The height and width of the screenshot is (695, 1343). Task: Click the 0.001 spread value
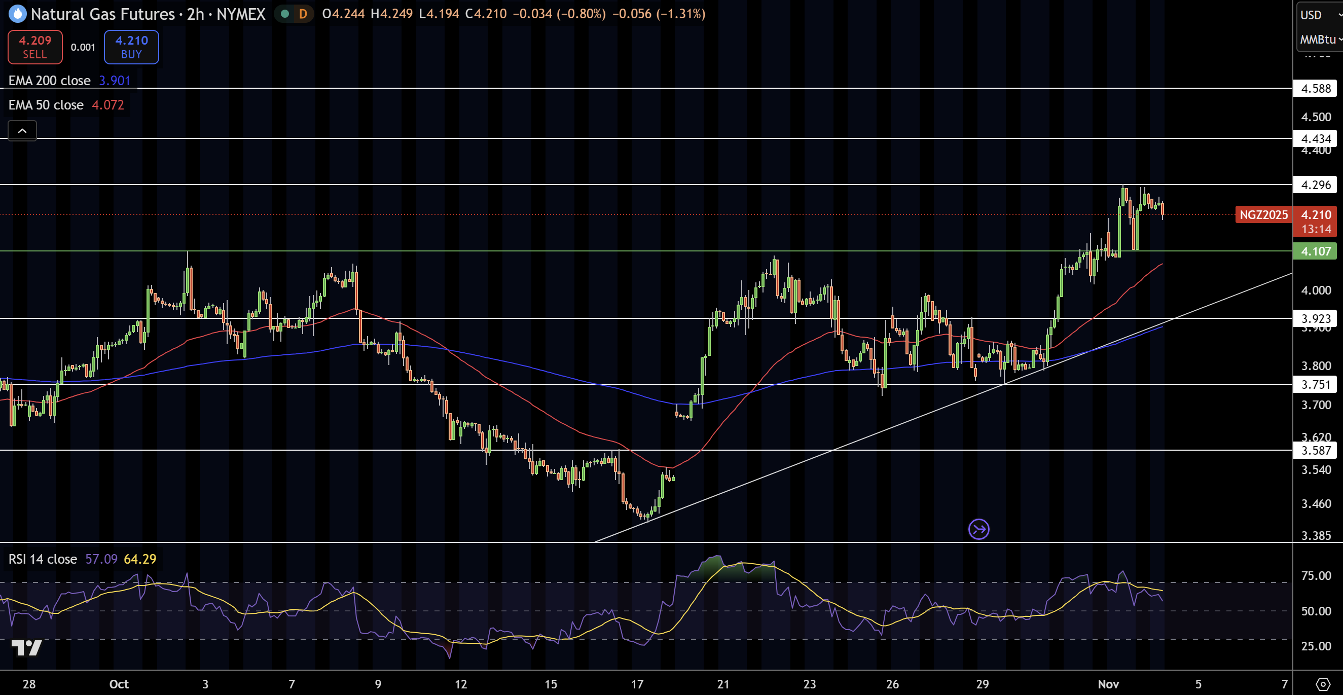(83, 48)
